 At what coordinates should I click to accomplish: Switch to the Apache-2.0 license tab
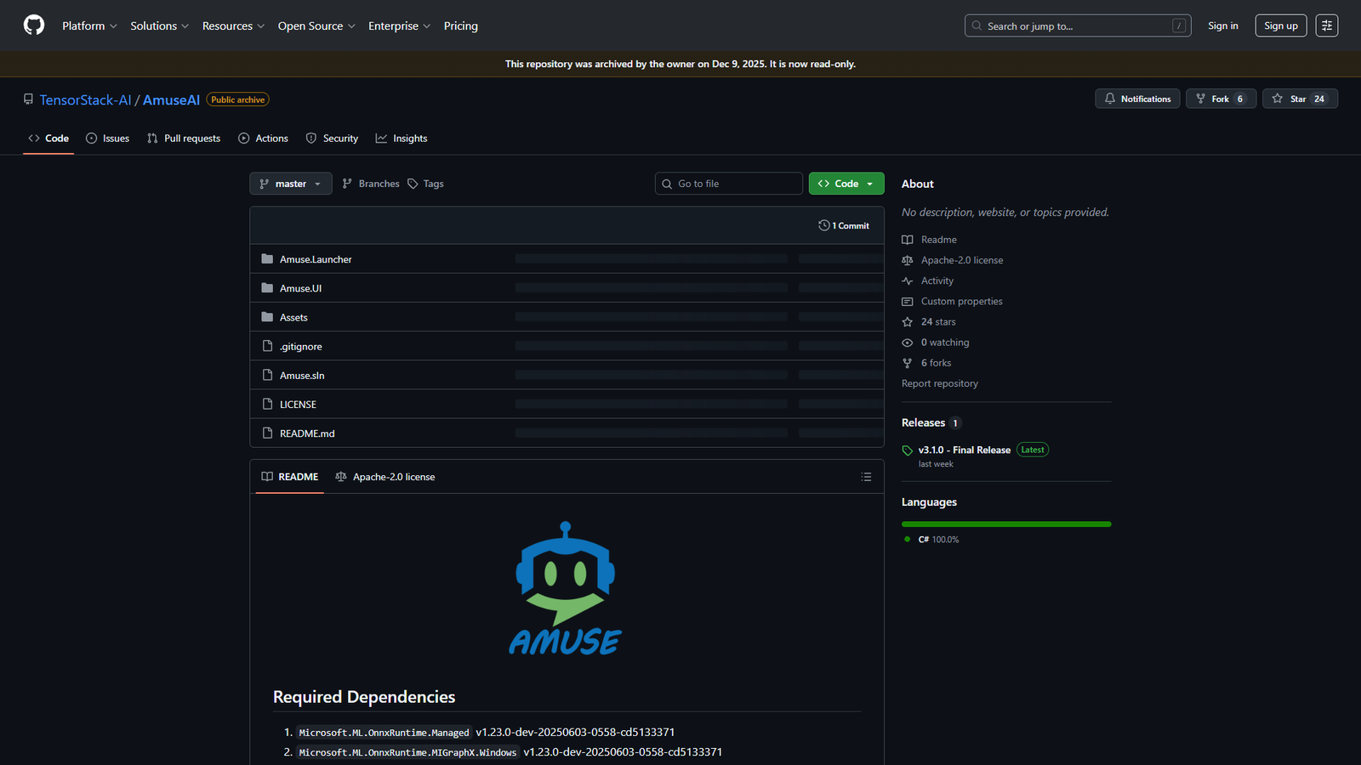point(385,477)
